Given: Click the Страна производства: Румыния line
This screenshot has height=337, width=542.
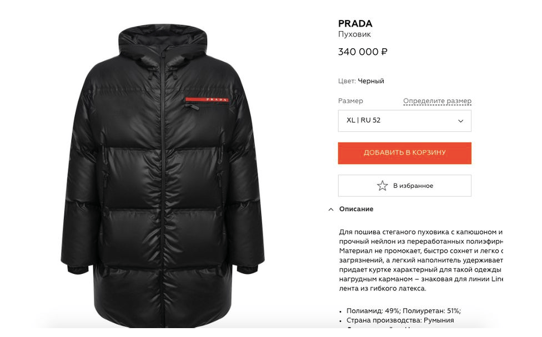Looking at the screenshot, I should click(x=400, y=320).
